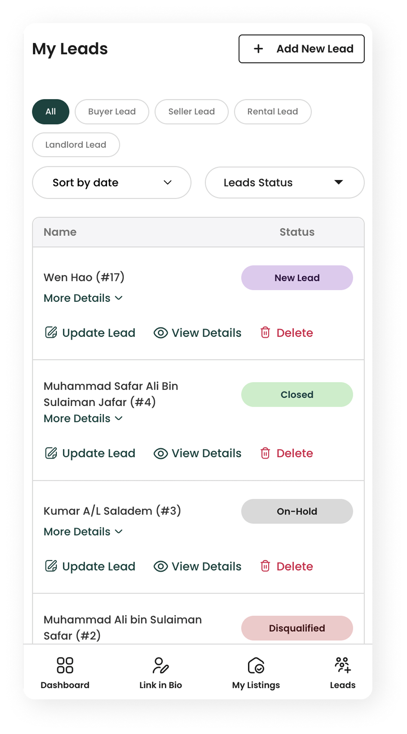Select Rental Lead filter tab
The image size is (407, 734).
tap(273, 112)
